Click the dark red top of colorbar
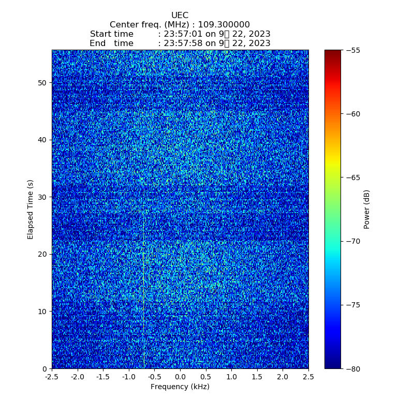Screen dimensions: 414x414 pyautogui.click(x=333, y=53)
